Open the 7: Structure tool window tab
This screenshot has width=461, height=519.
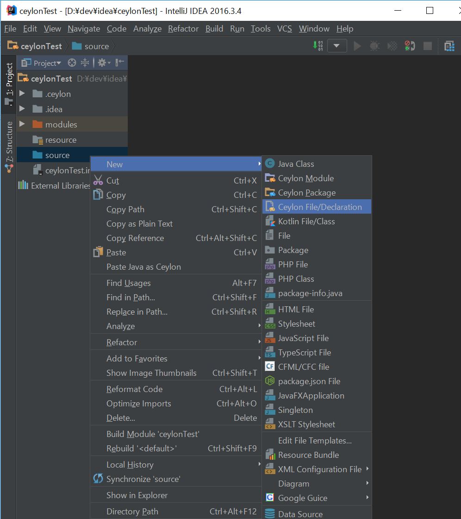tap(9, 146)
